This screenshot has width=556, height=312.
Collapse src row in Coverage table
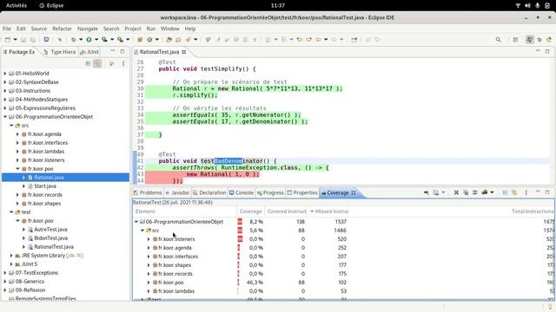click(142, 231)
